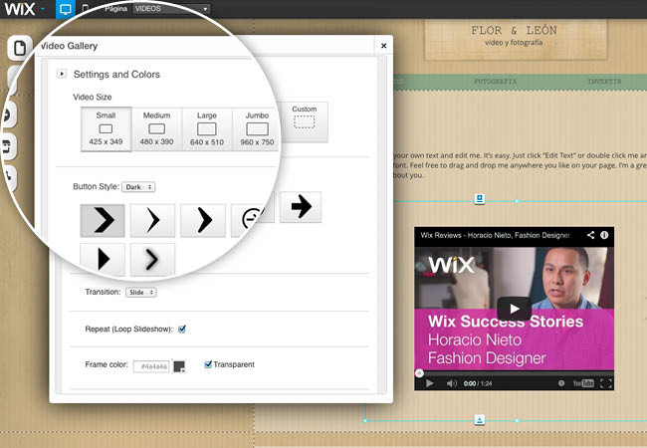
Task: Click the video progress bar scrubber
Action: (x=419, y=373)
